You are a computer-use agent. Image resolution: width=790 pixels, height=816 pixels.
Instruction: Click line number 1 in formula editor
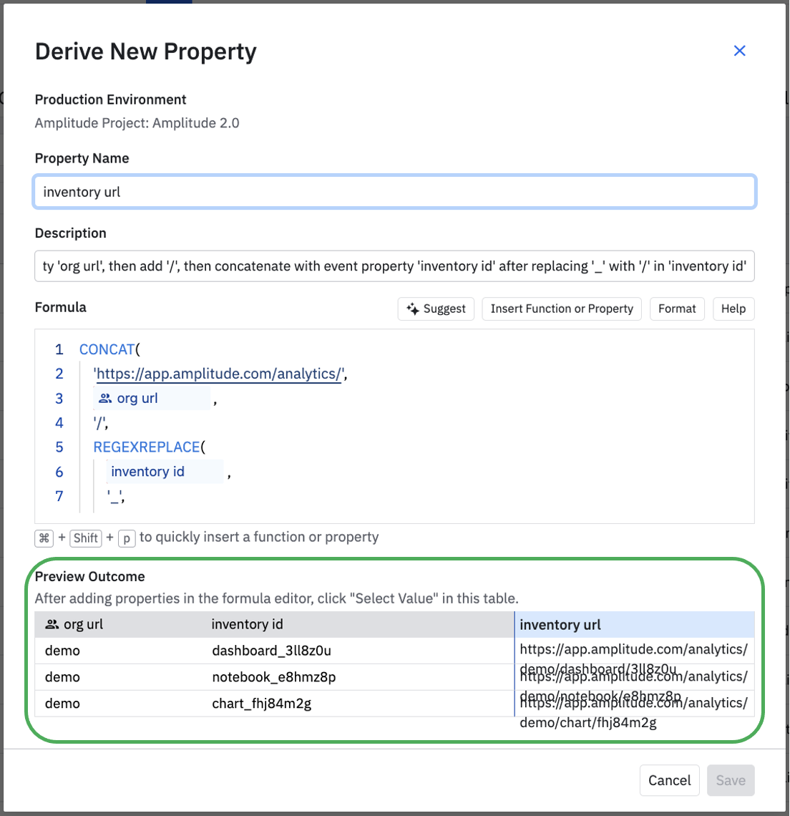(x=59, y=349)
